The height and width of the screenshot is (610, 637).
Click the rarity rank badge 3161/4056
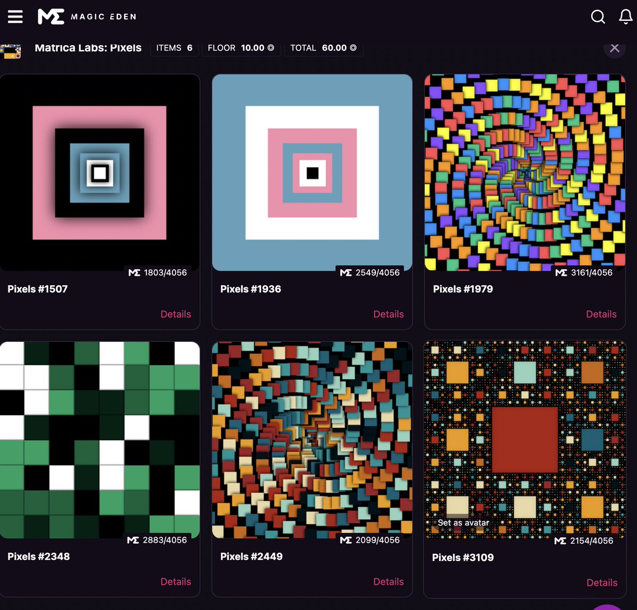pyautogui.click(x=584, y=272)
